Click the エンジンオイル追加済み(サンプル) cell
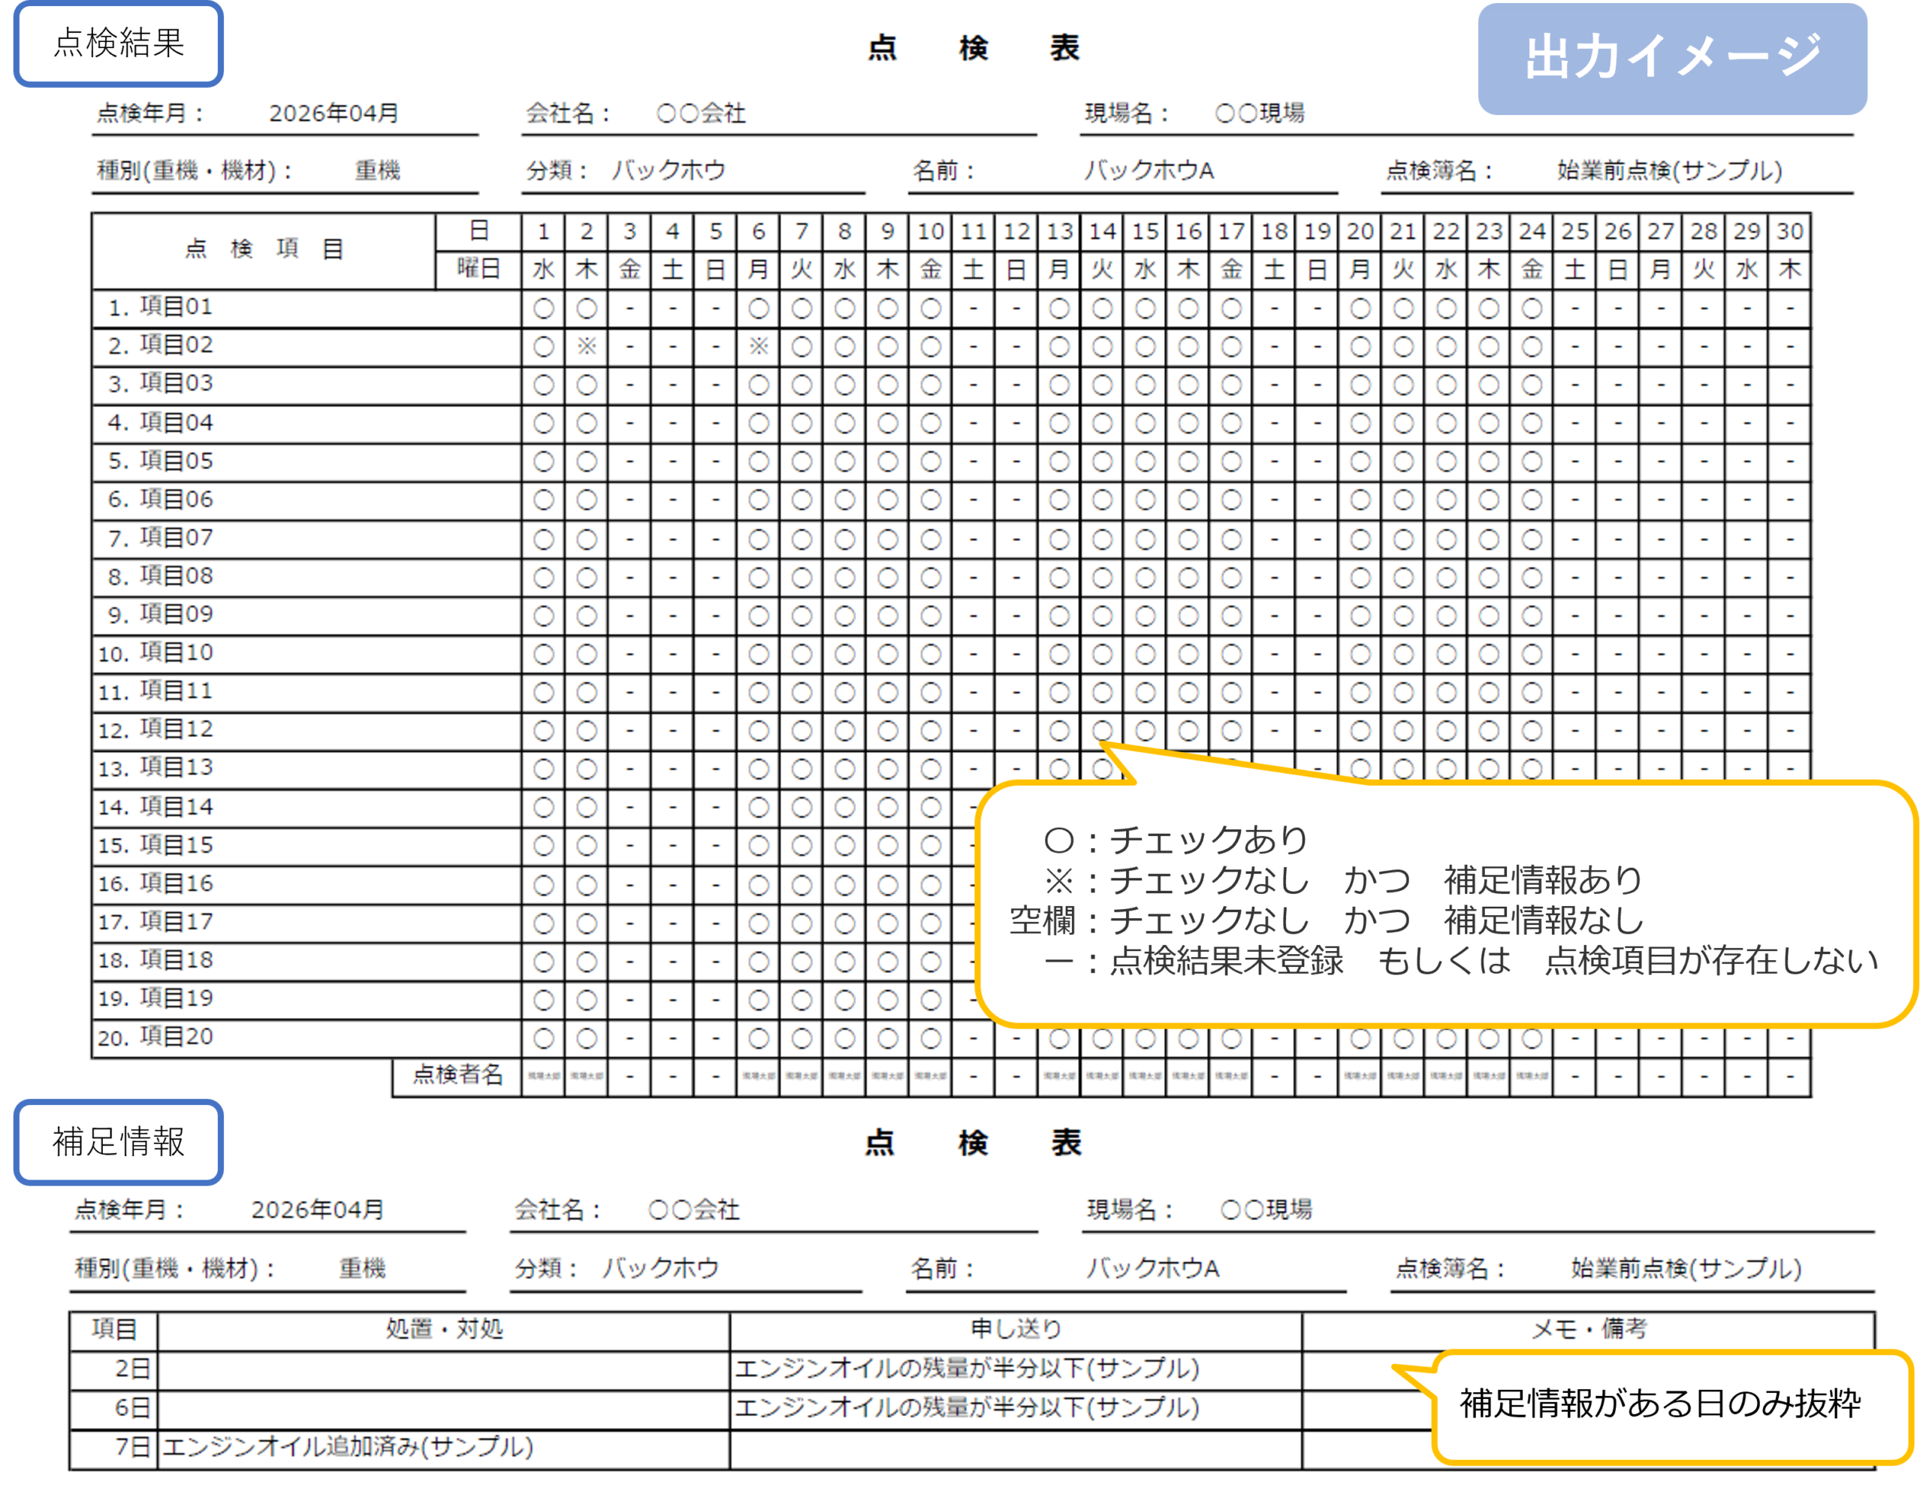 [349, 1447]
